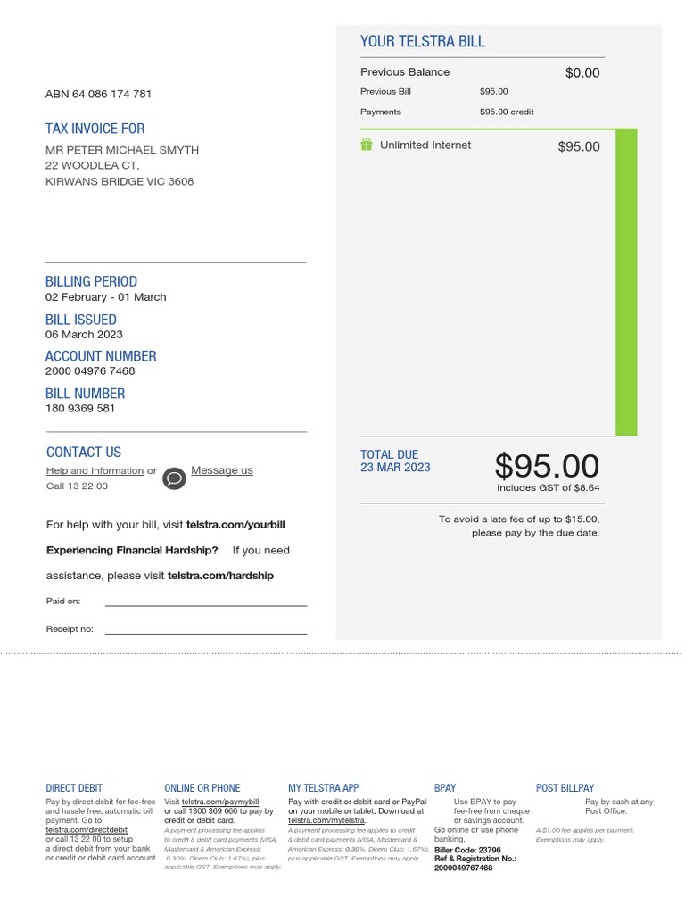Open the telstra.com/yourbill link
The height and width of the screenshot is (914, 685).
235,525
